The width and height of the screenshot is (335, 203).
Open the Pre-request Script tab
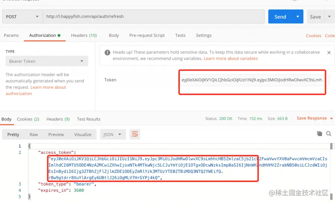(147, 35)
